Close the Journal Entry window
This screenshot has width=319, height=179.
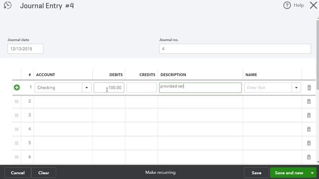click(x=314, y=5)
